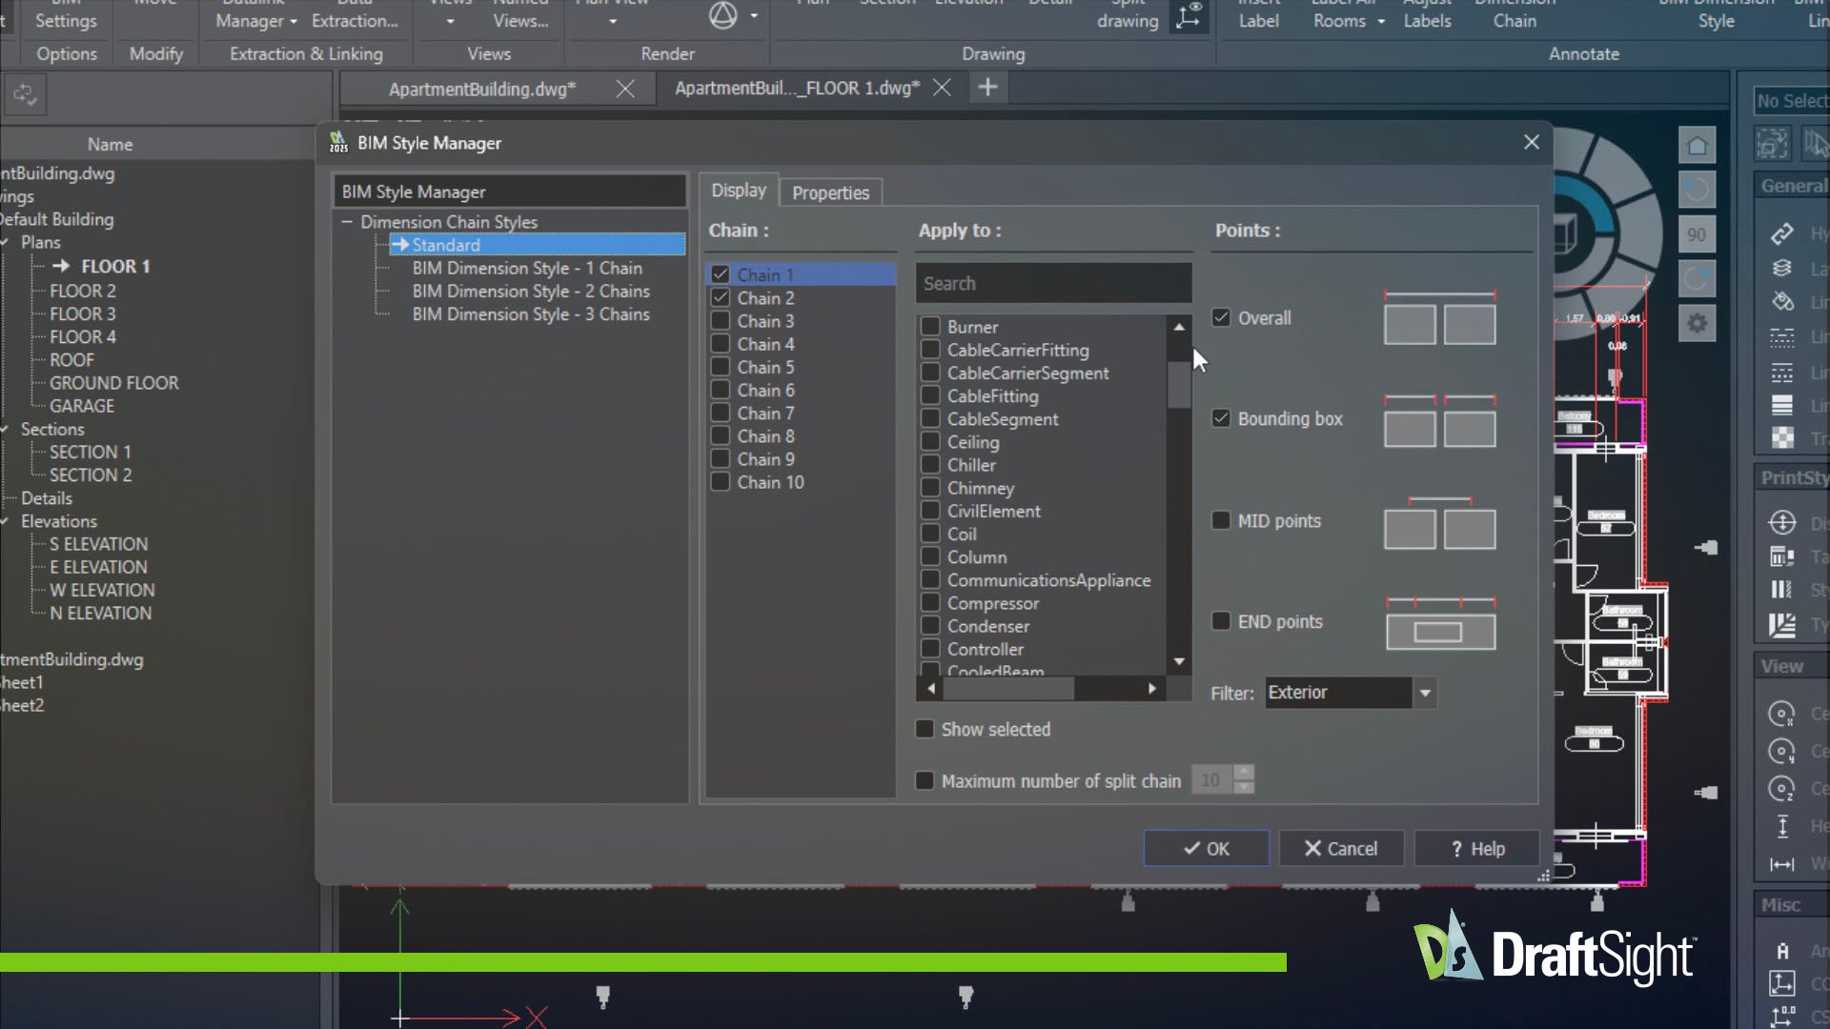
Task: Collapse the Dimension Chain Styles tree node
Action: point(347,221)
